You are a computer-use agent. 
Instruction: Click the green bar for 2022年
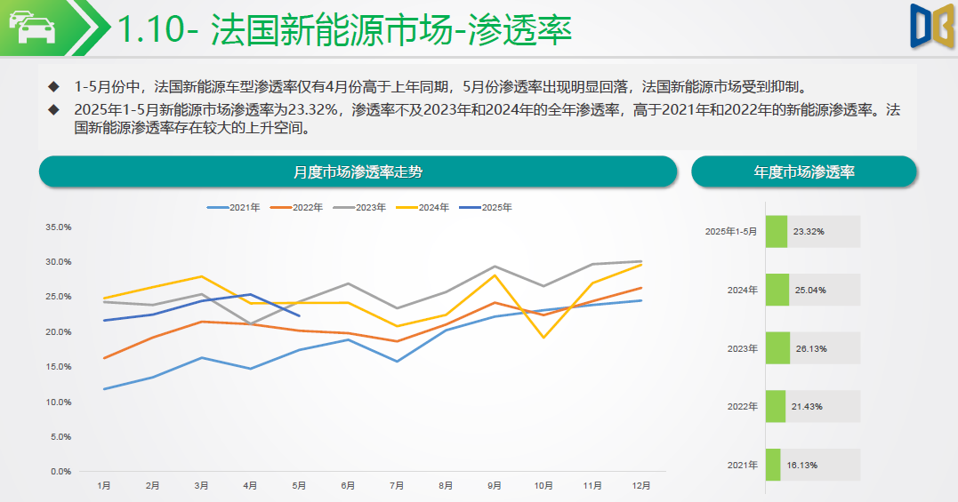click(776, 406)
